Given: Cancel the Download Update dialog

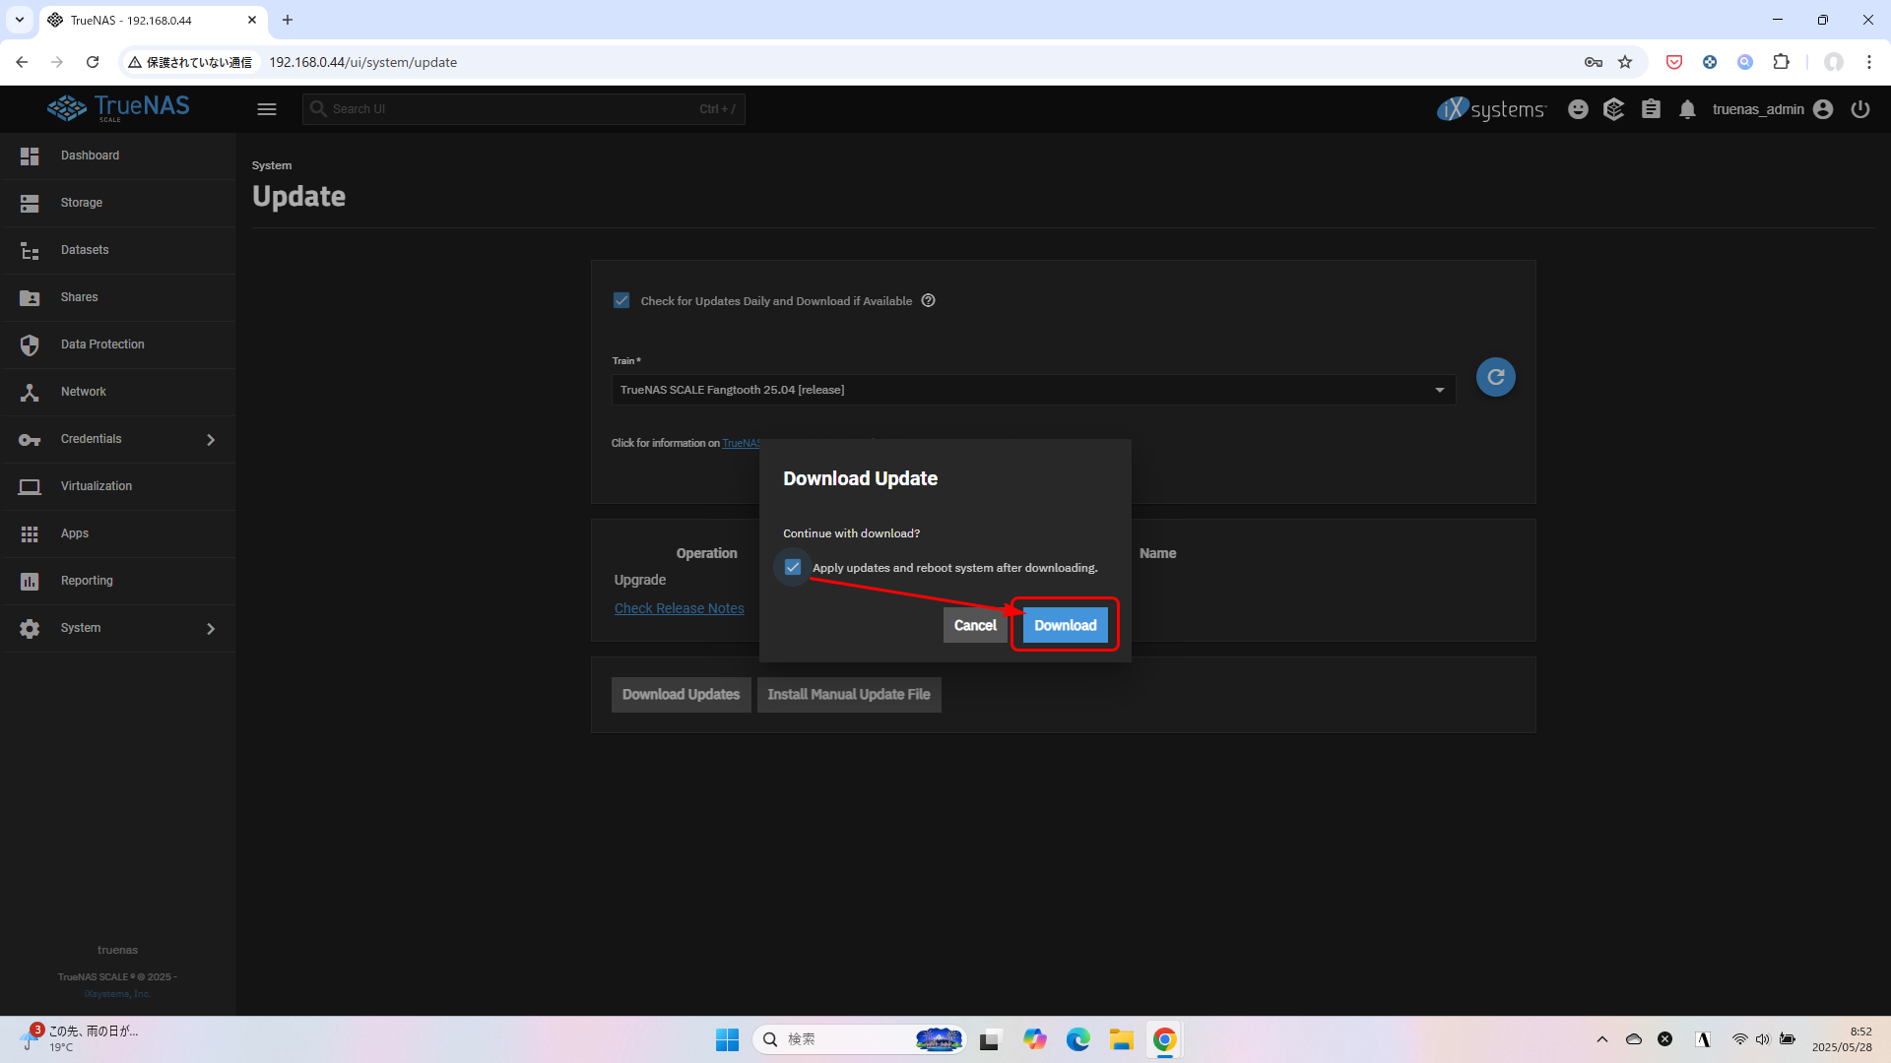Looking at the screenshot, I should [x=975, y=625].
